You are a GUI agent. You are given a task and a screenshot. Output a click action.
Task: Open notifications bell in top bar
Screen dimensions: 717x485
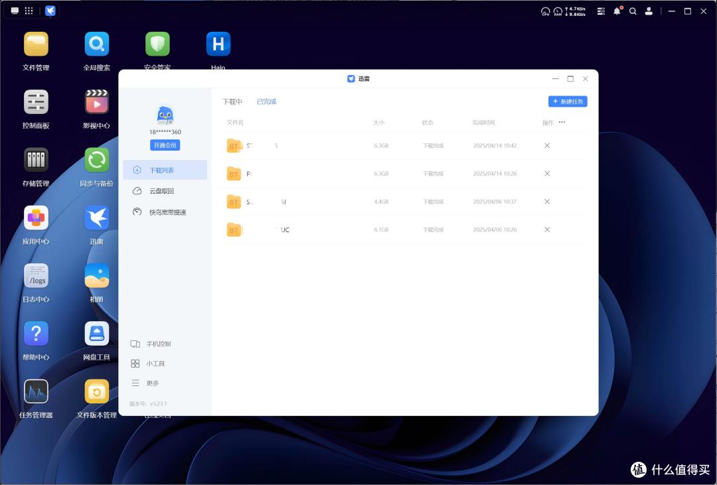click(x=617, y=11)
